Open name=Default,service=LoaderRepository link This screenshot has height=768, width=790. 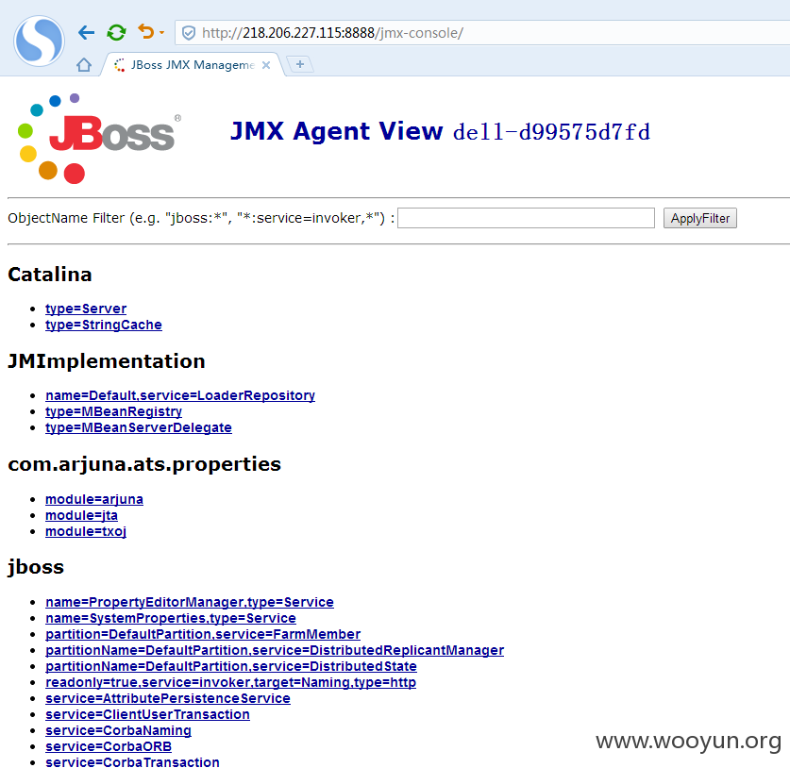tap(180, 395)
